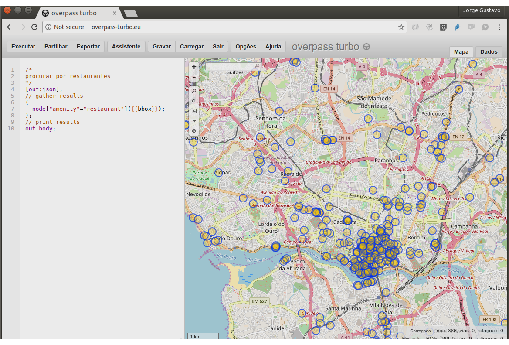Bookmark this page with the star icon

click(401, 27)
